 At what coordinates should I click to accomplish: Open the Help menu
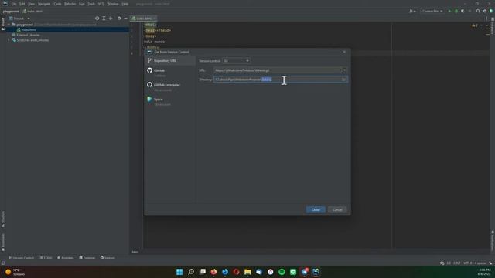[x=125, y=4]
